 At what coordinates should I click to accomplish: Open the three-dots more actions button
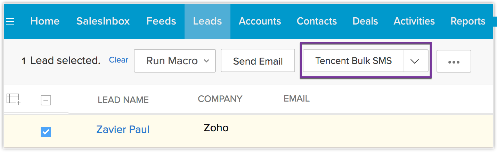[x=454, y=61]
